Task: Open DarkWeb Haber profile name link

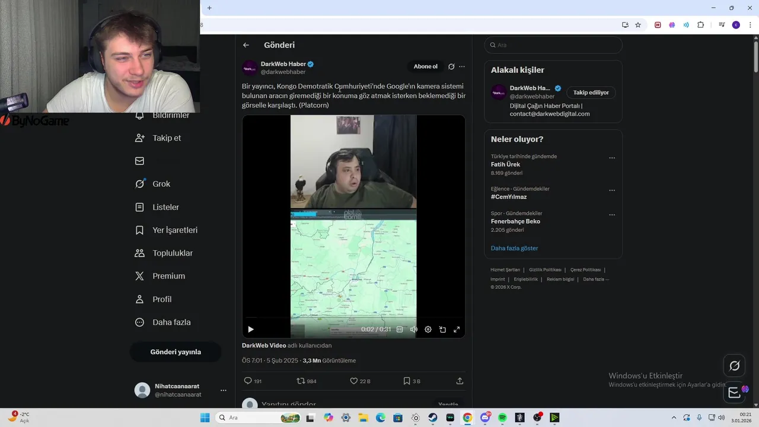Action: tap(283, 64)
